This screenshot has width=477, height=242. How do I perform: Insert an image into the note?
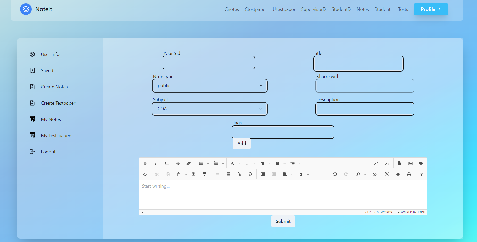(x=410, y=163)
